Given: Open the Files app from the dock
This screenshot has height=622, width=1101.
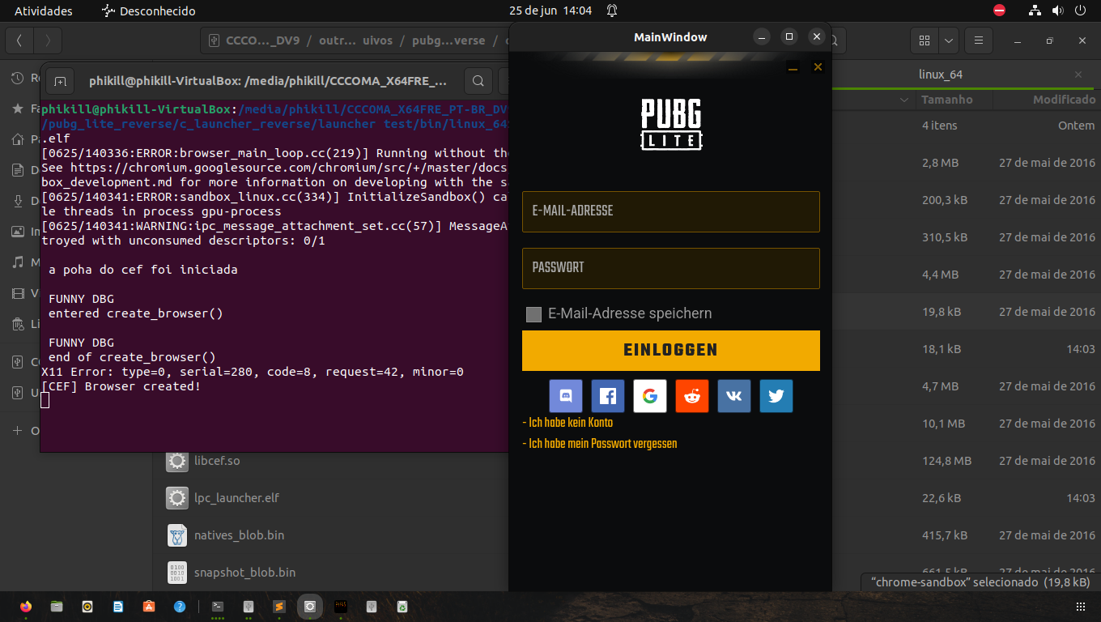Looking at the screenshot, I should coord(57,606).
